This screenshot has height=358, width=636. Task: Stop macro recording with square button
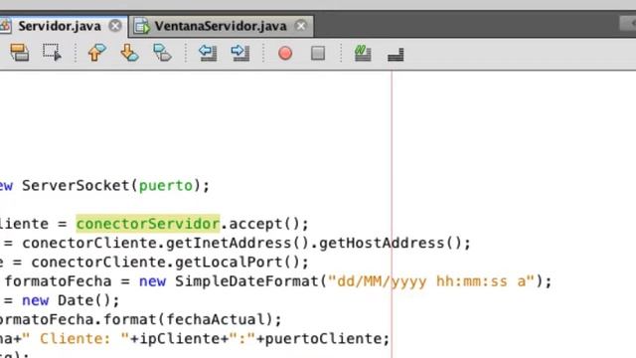click(x=318, y=53)
